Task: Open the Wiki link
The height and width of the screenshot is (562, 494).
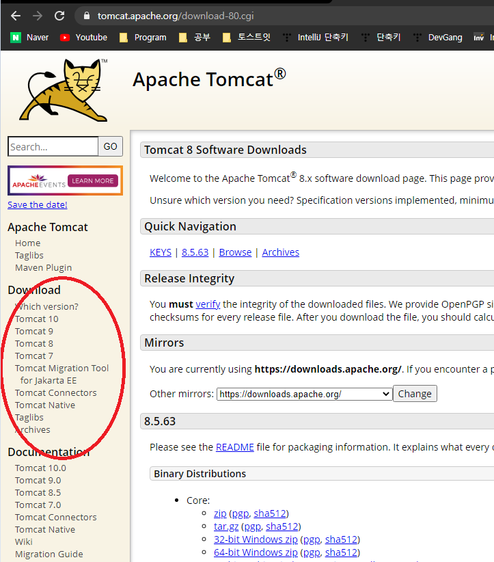Action: 24,542
